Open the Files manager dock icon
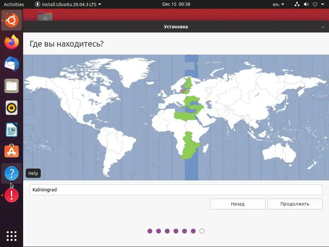Screen dimensions: 329x247 pos(12,86)
